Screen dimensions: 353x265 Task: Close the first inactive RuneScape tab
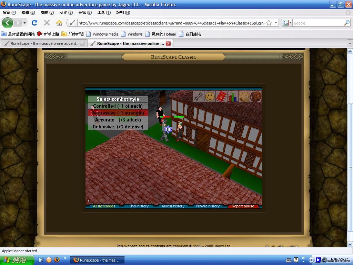coord(82,43)
